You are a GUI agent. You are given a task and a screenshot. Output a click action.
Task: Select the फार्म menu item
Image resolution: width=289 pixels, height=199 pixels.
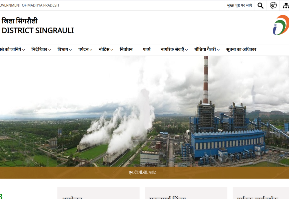tap(146, 49)
